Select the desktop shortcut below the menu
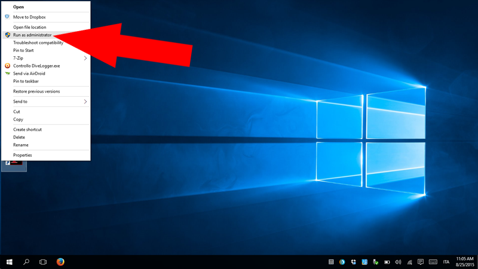Viewport: 478px width, 269px height. [14, 166]
